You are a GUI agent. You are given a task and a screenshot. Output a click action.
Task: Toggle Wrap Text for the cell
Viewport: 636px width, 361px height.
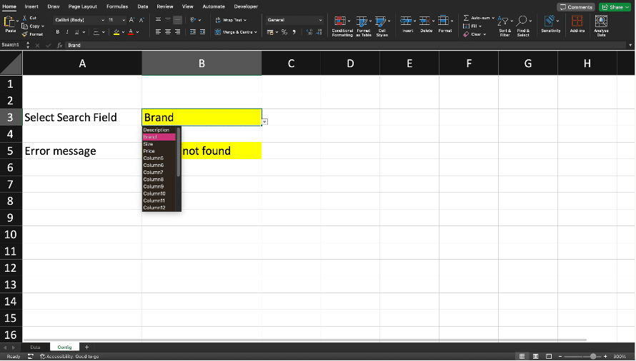click(x=229, y=20)
